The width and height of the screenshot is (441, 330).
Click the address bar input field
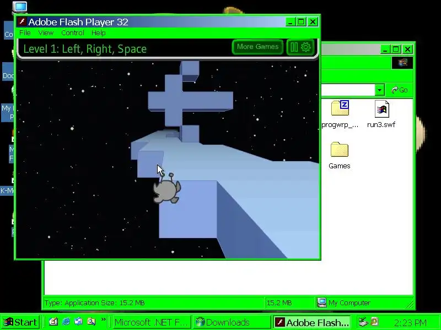(348, 90)
